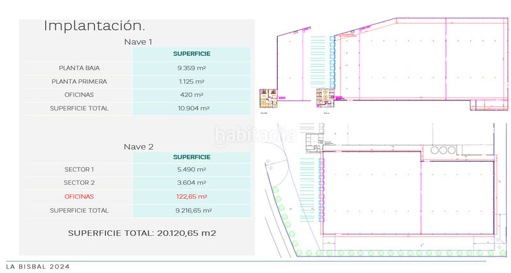Click the SUPERFICIE TOTAL: 20.120,65 m2 text
Viewport: 511px width, 273px height.
coord(142,233)
